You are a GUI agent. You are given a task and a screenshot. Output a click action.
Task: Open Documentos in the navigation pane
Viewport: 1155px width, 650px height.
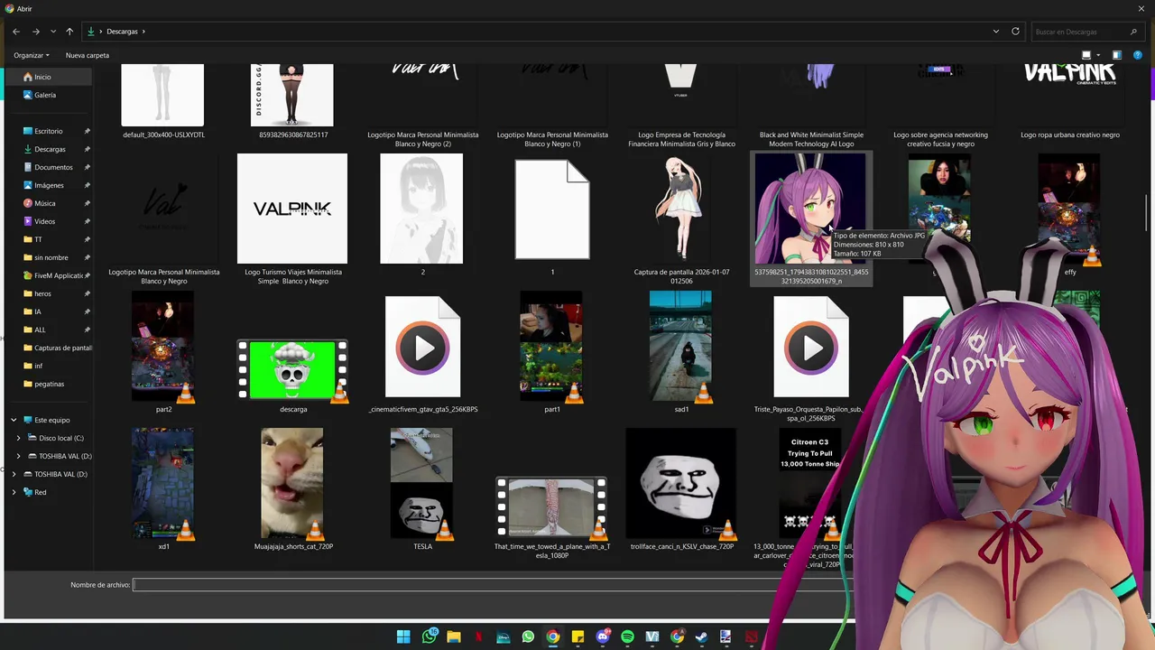tap(48, 167)
